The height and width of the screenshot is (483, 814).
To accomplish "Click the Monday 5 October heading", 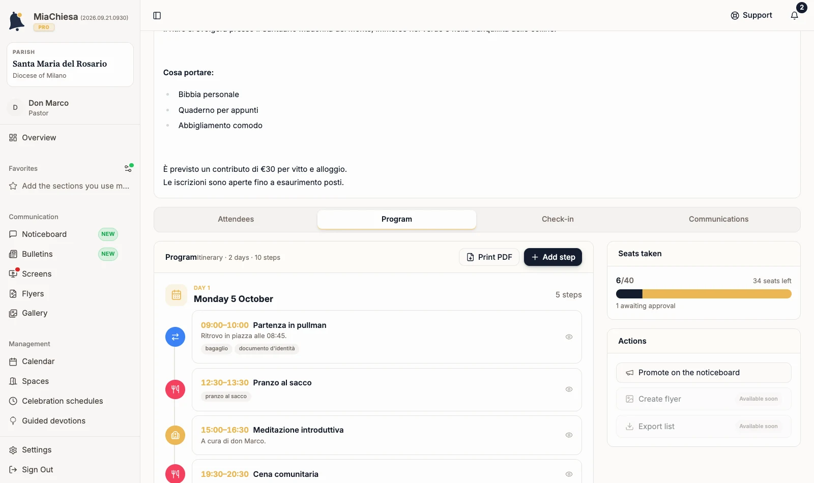I will point(234,299).
